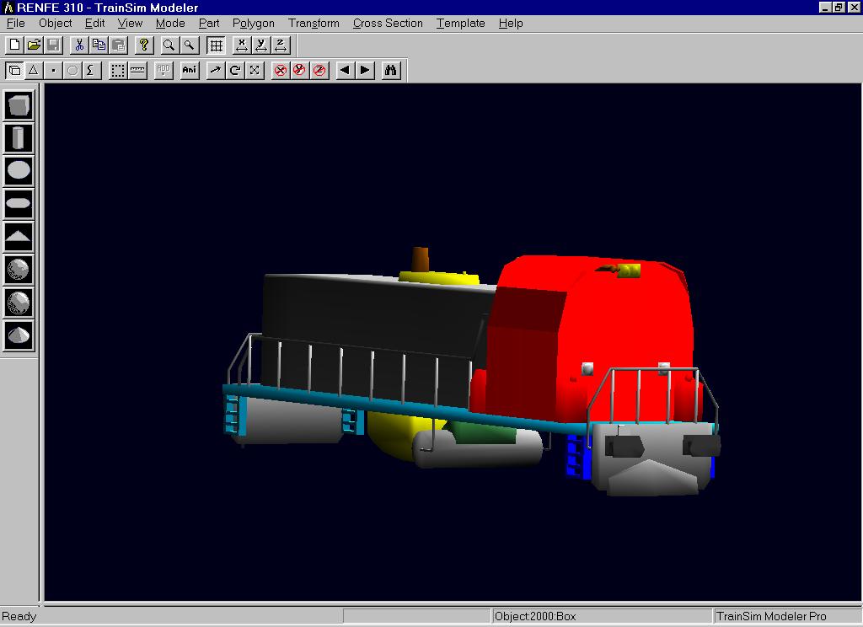Toggle the disable X axis red icon
The width and height of the screenshot is (863, 627).
click(x=281, y=70)
